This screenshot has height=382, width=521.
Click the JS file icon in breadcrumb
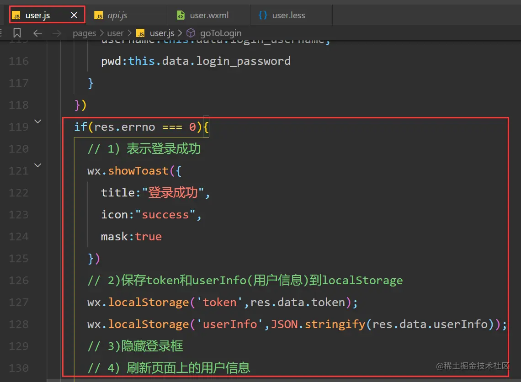141,33
